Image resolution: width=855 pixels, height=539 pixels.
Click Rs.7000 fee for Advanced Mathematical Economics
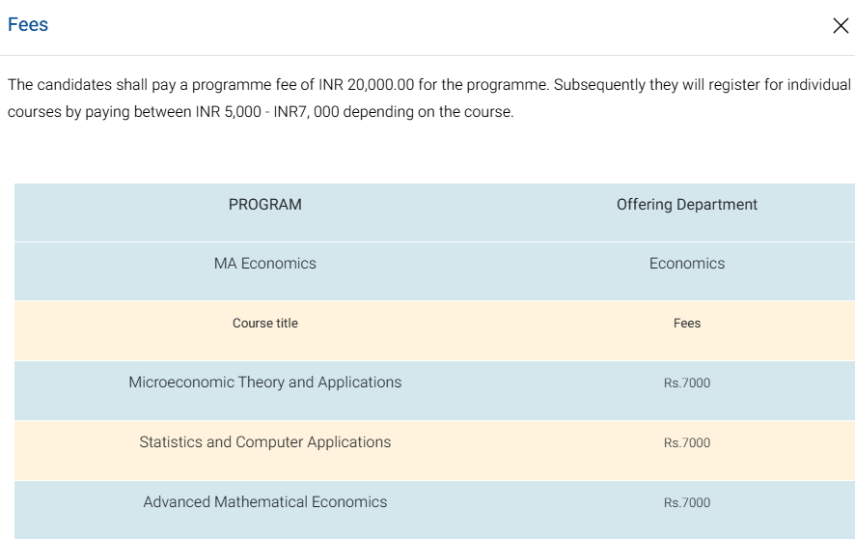click(x=686, y=503)
